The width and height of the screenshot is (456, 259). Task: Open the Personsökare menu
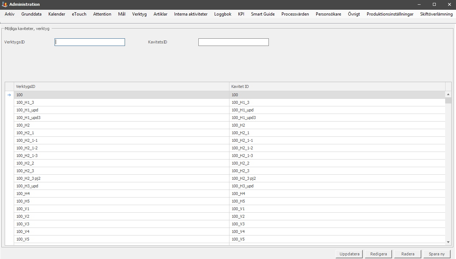[x=328, y=14]
